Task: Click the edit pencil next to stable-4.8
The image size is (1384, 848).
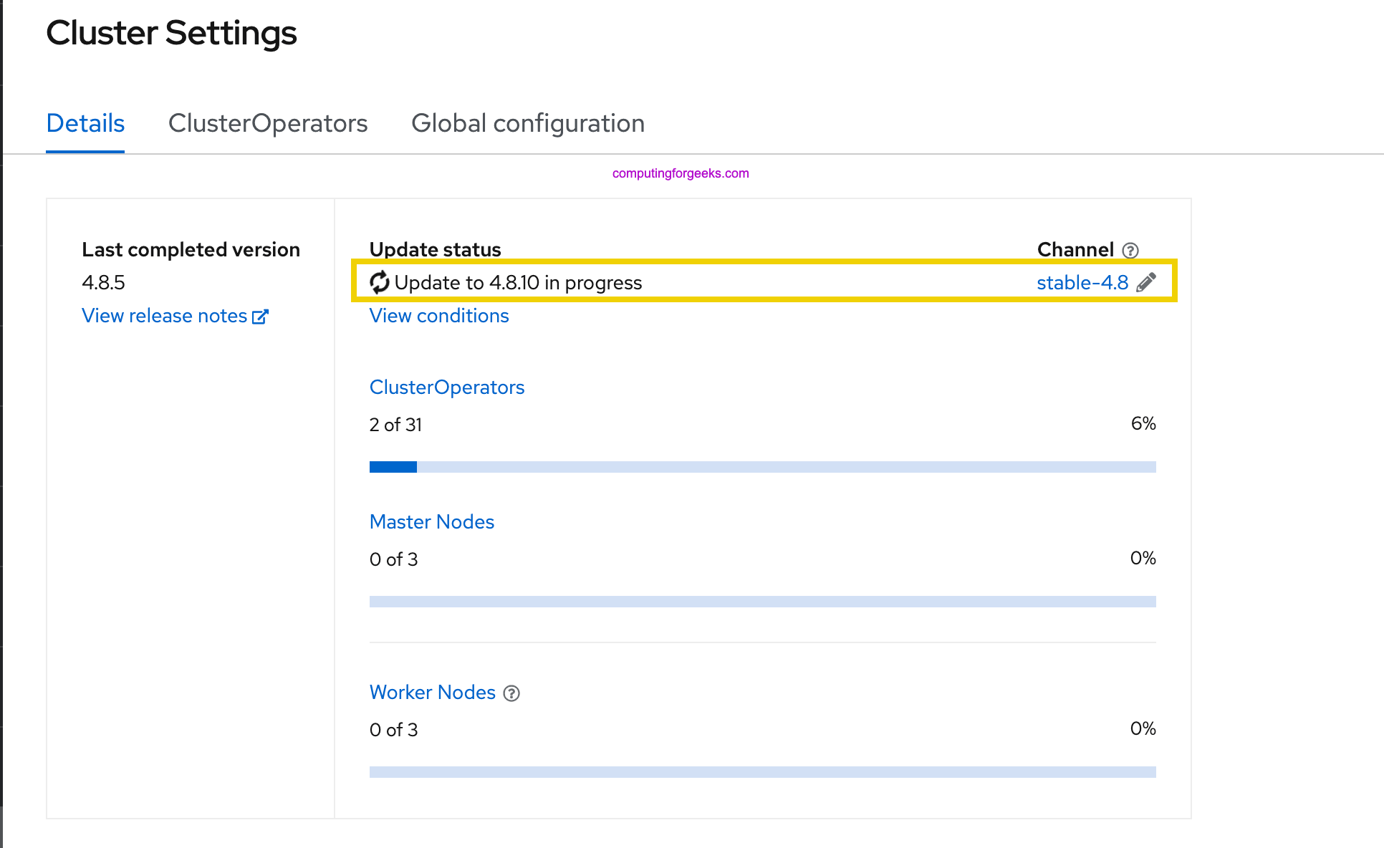Action: pyautogui.click(x=1148, y=282)
